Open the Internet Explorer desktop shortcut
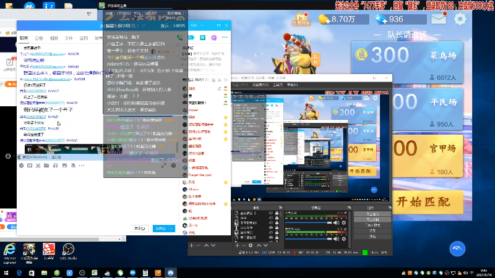 [10, 253]
